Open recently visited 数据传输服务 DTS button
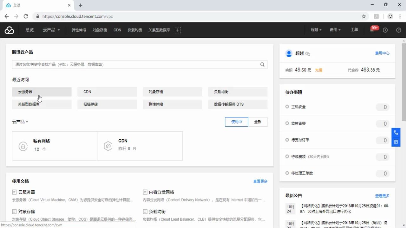 pos(238,104)
